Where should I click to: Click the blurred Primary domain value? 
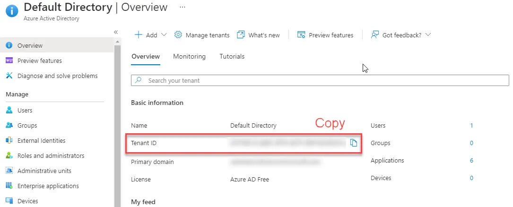[275, 162]
